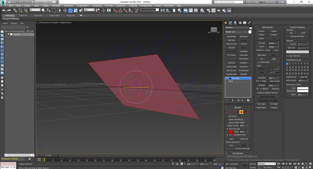Click the Go to End playback button
The width and height of the screenshot is (313, 169).
(294, 164)
